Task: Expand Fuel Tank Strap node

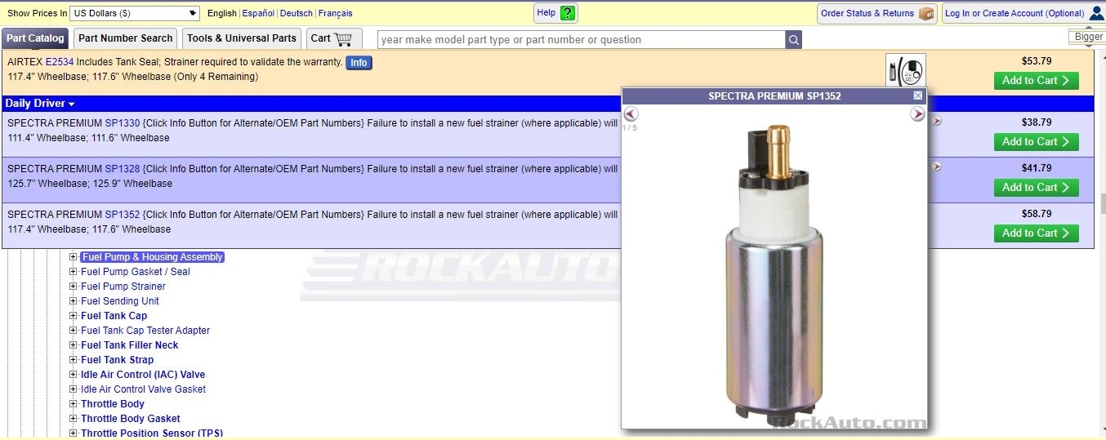Action: (74, 360)
